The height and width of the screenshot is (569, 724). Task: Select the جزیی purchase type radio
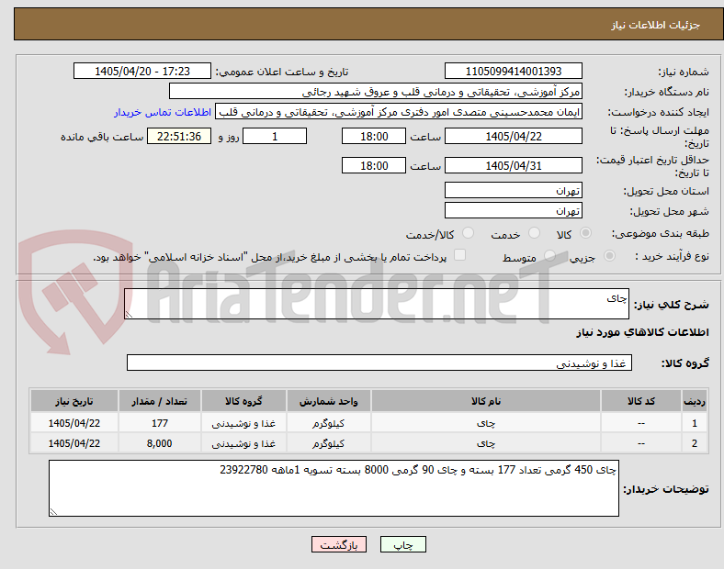coord(609,256)
